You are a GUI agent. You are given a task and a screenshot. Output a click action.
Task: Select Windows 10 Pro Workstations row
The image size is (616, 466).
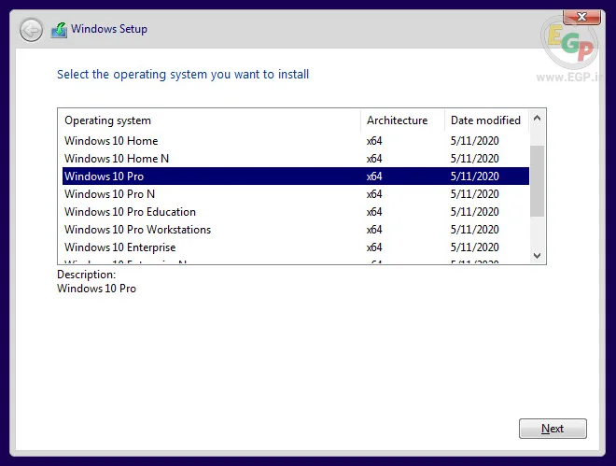(296, 230)
